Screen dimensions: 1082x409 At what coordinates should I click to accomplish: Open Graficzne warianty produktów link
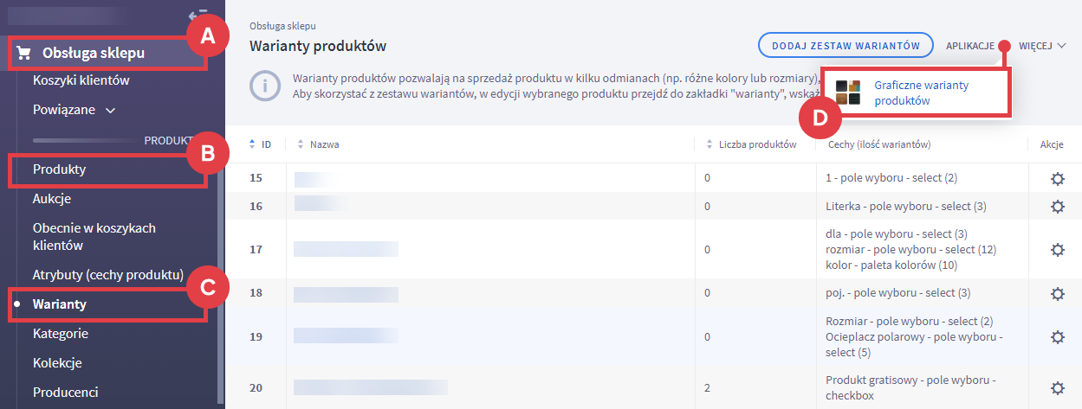(x=921, y=93)
